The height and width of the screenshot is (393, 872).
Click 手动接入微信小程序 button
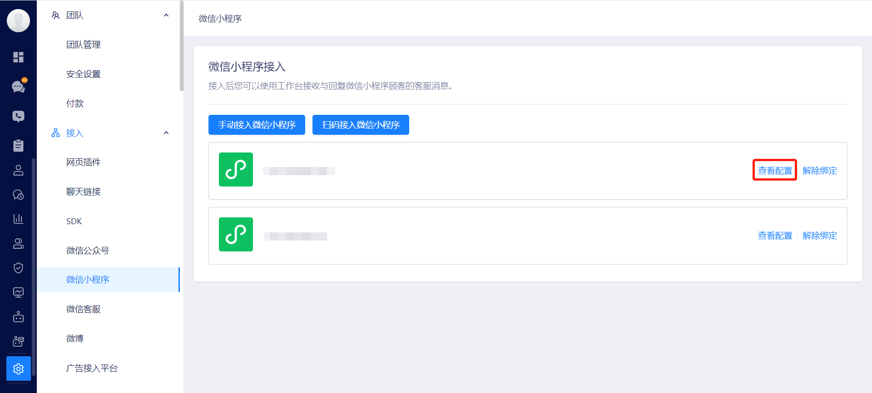[257, 125]
